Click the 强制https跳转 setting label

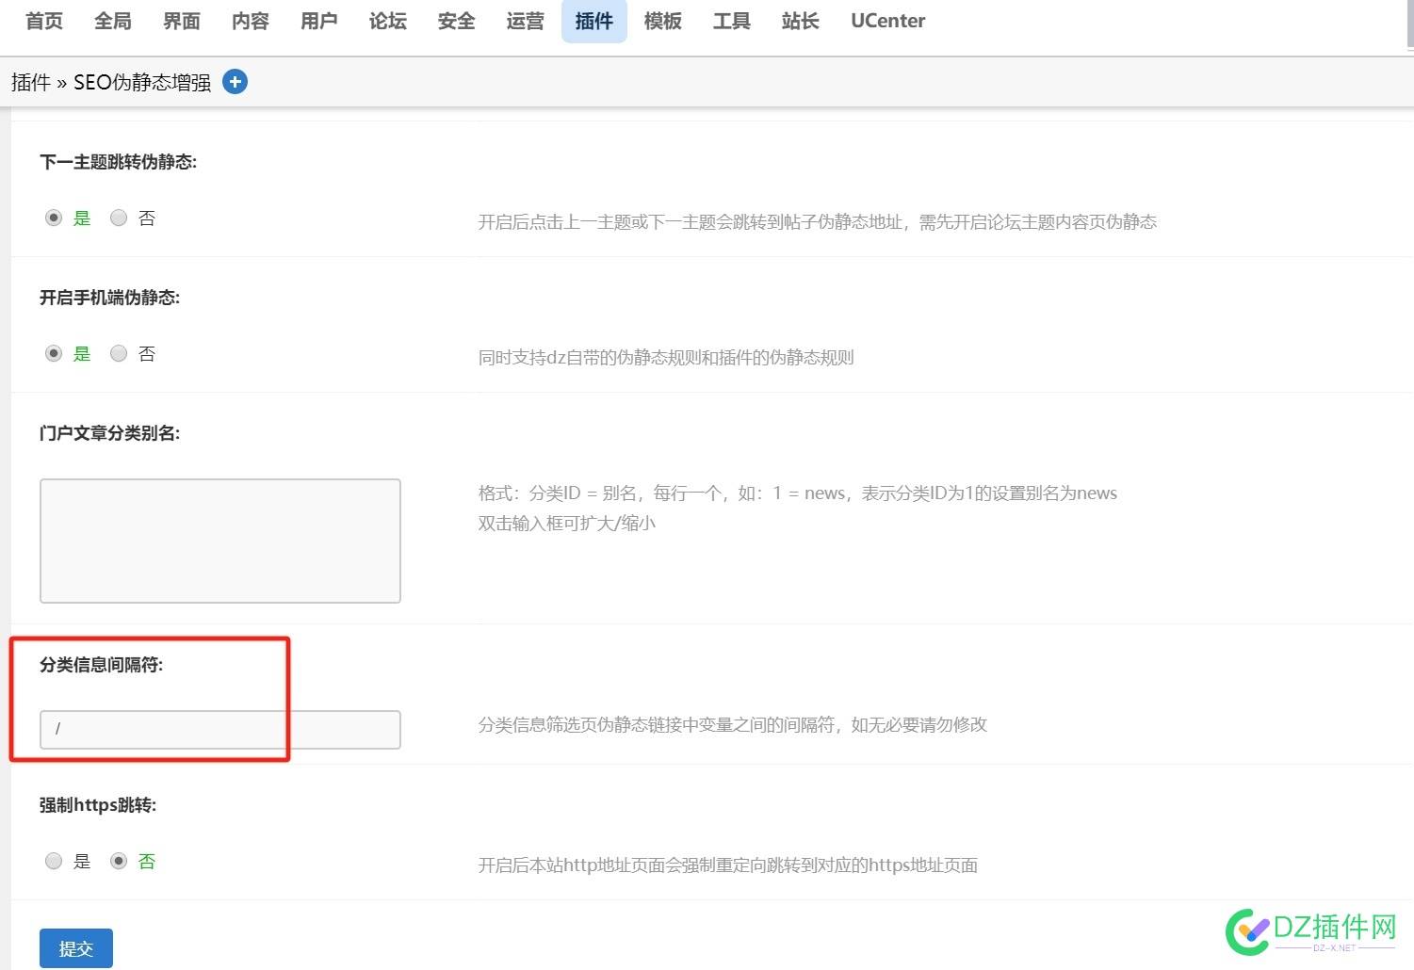[x=98, y=805]
